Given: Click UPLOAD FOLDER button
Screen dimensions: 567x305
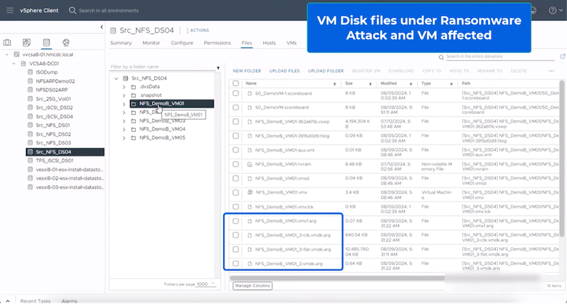Looking at the screenshot, I should click(x=326, y=71).
